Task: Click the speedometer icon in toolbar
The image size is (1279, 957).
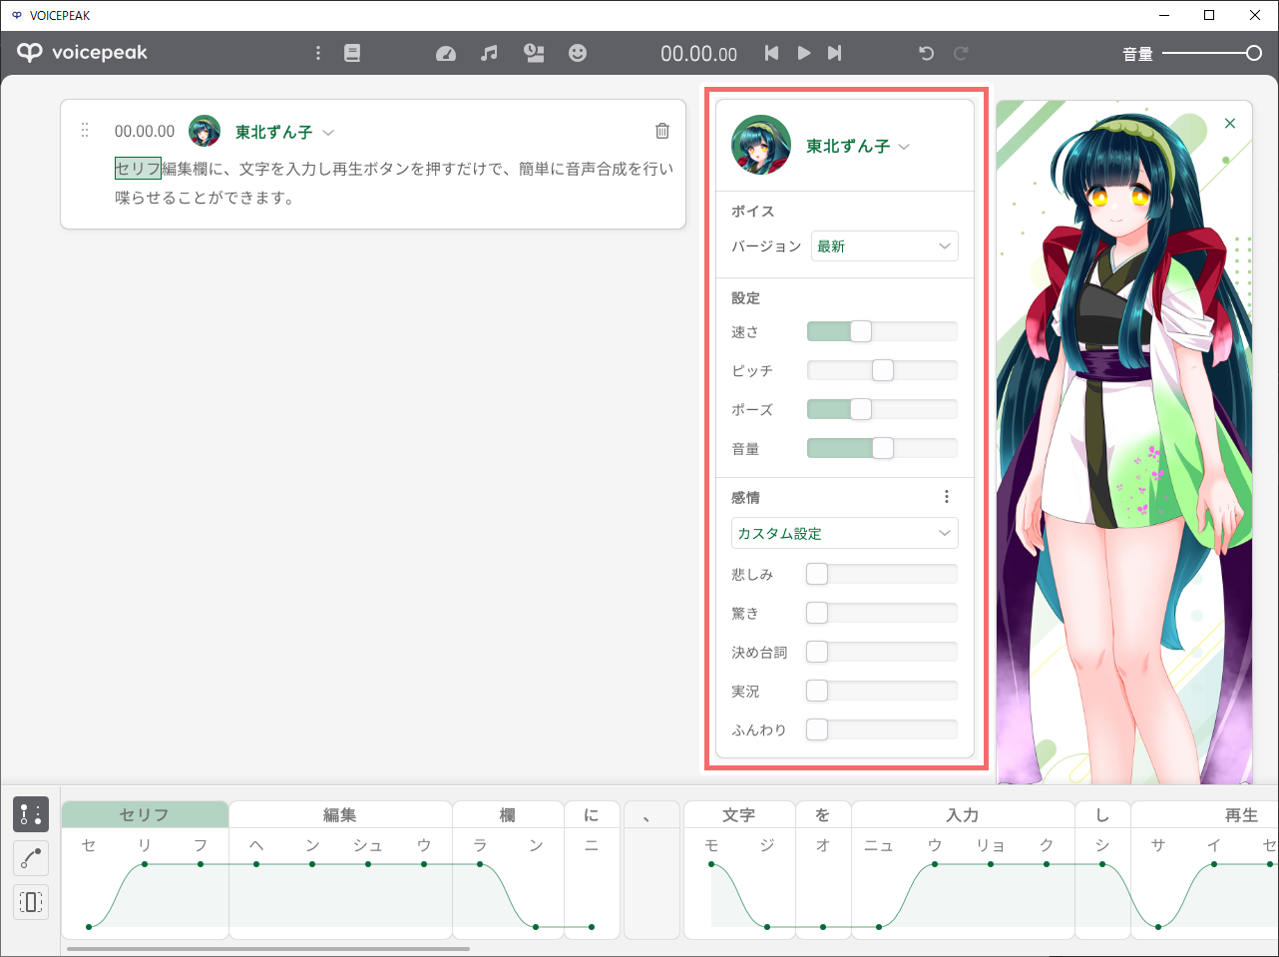Action: pyautogui.click(x=446, y=53)
